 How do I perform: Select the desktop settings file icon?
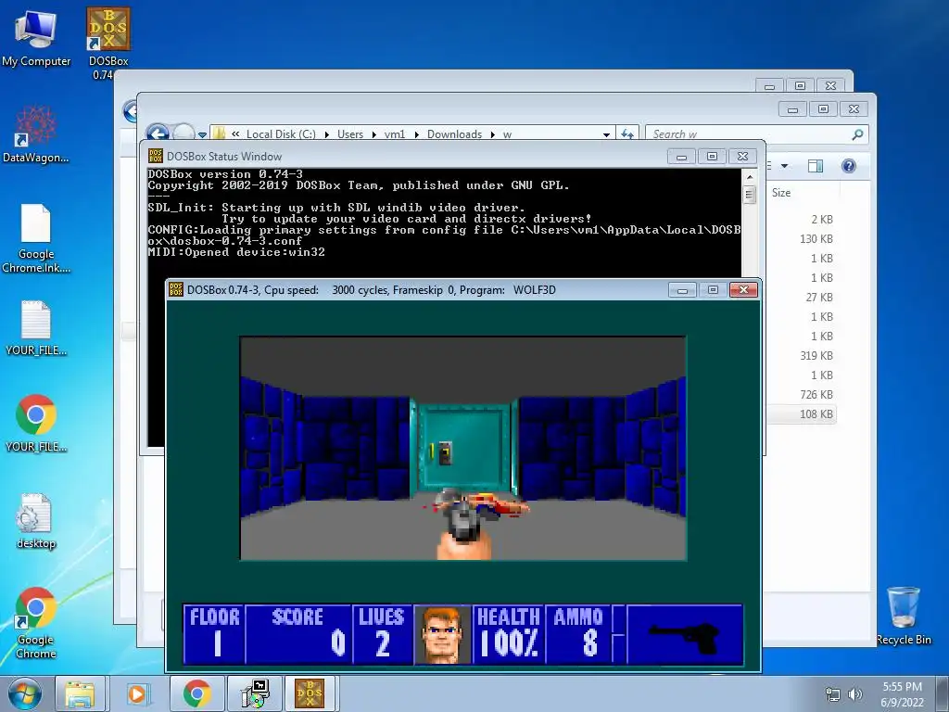[36, 521]
